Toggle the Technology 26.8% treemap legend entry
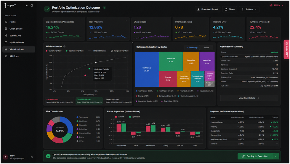290x164 pixels. (x=144, y=91)
